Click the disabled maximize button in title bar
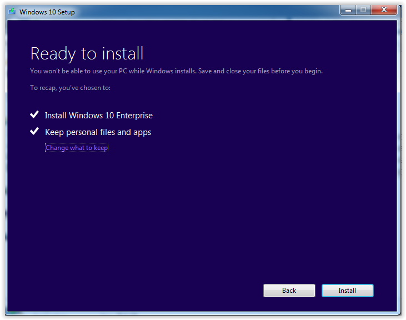The image size is (406, 320). tap(363, 10)
